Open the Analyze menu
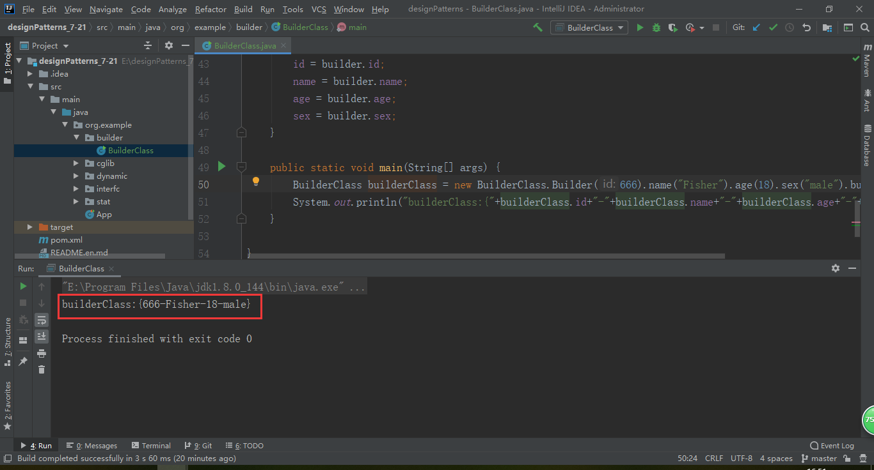 172,9
